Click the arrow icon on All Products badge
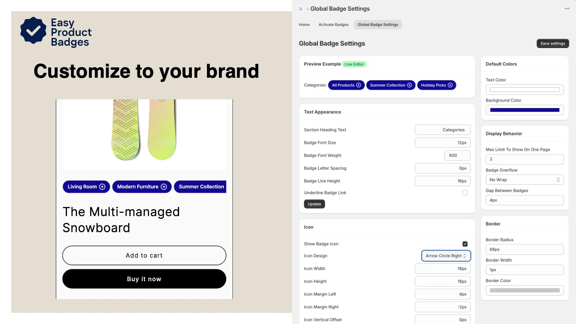The width and height of the screenshot is (576, 324). (359, 85)
